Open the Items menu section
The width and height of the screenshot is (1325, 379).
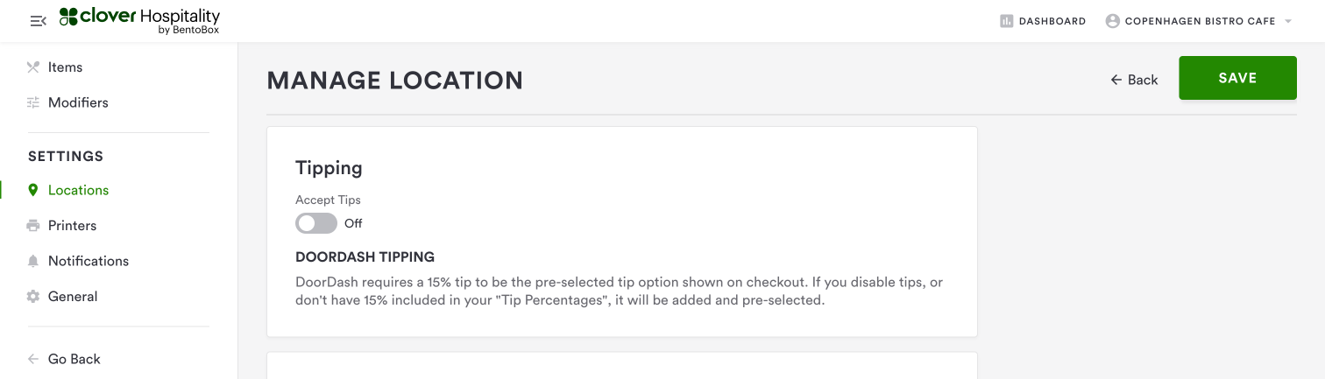click(65, 67)
